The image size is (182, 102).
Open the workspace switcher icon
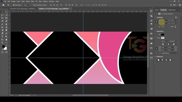(x=174, y=5)
